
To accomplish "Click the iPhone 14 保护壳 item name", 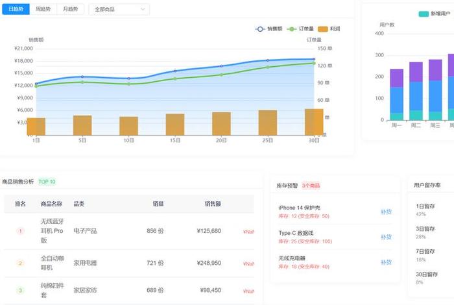I will pyautogui.click(x=299, y=208).
